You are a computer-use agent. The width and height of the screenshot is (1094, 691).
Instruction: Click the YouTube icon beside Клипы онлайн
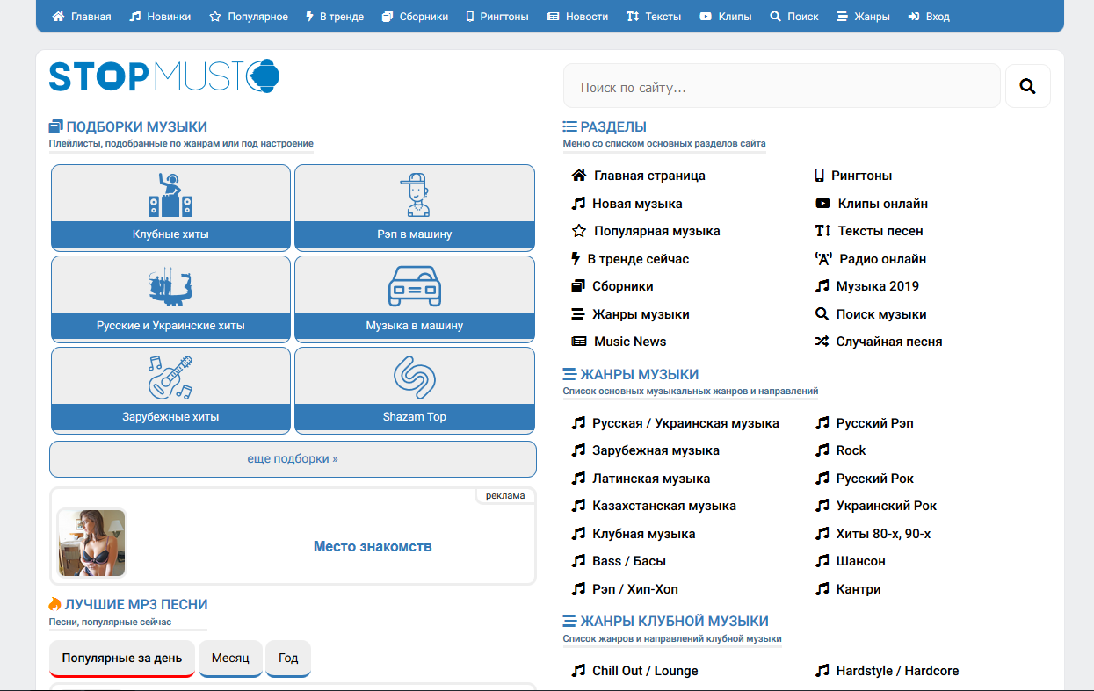coord(822,204)
